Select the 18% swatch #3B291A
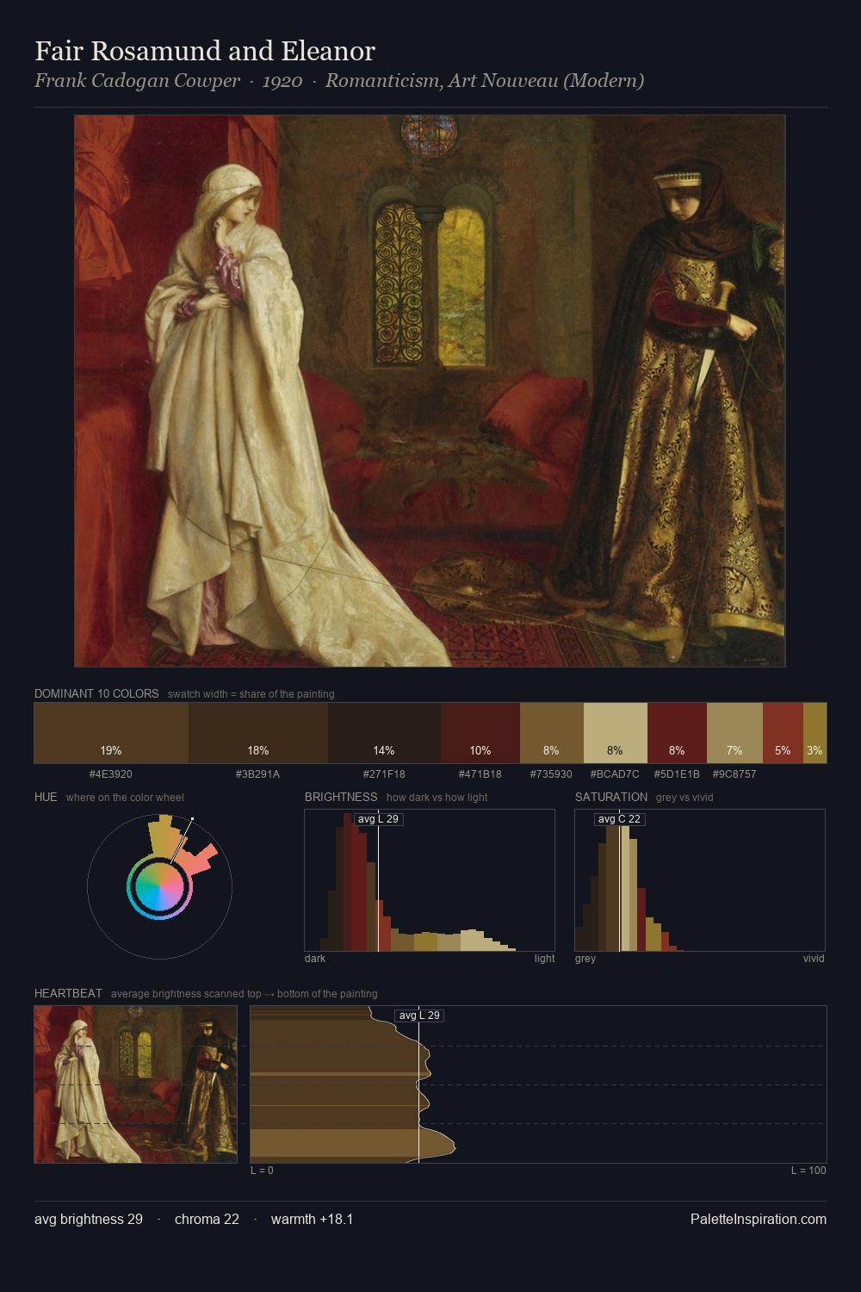Image resolution: width=861 pixels, height=1292 pixels. tap(258, 733)
